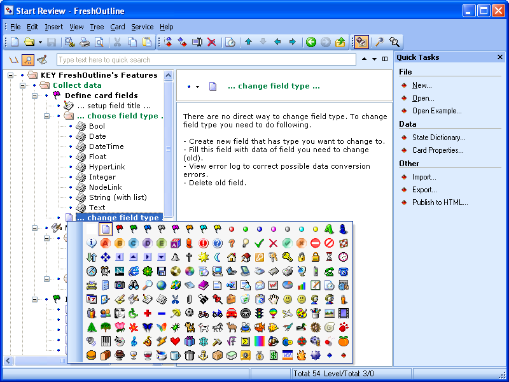Click the red X delete node toolbar icon

[x=212, y=42]
